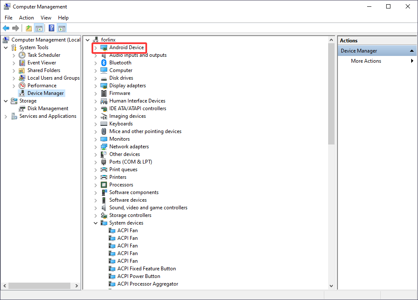The image size is (418, 300).
Task: Expand Sound, video and game controllers
Action: point(96,208)
